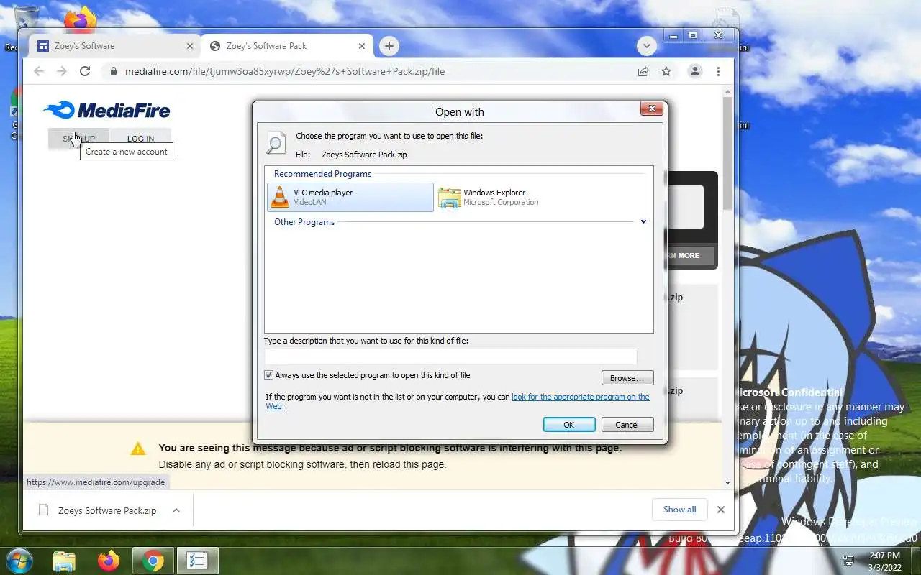Open Chrome from taskbar

153,561
